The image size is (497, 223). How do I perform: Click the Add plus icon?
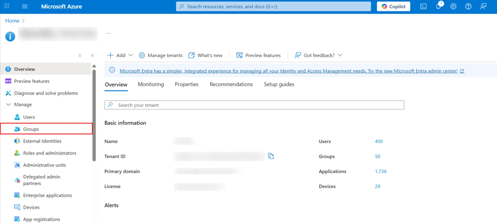tap(110, 55)
